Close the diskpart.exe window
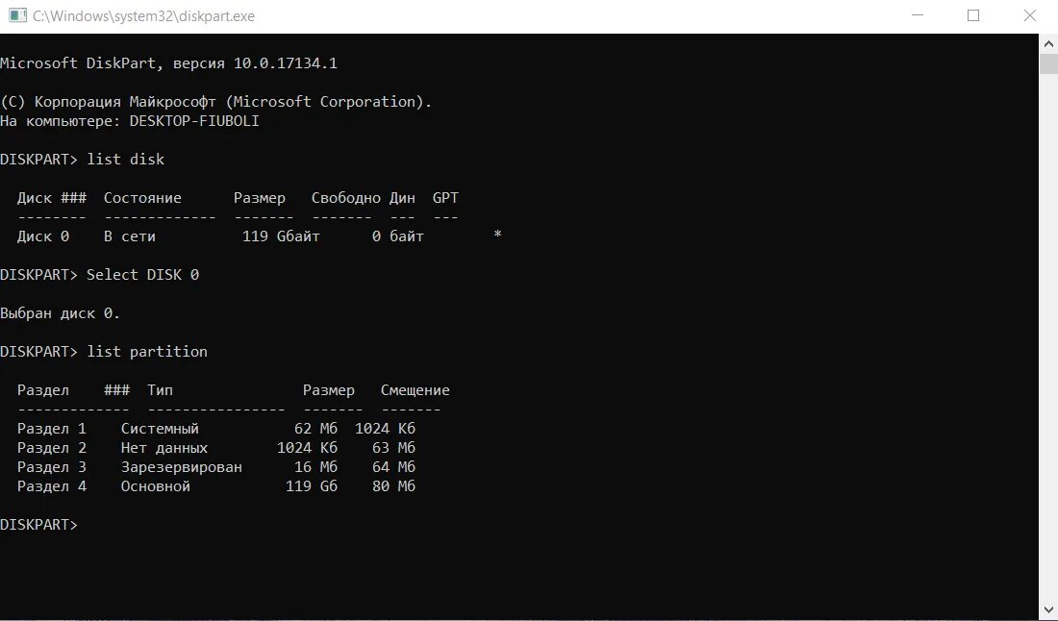 pos(1030,15)
